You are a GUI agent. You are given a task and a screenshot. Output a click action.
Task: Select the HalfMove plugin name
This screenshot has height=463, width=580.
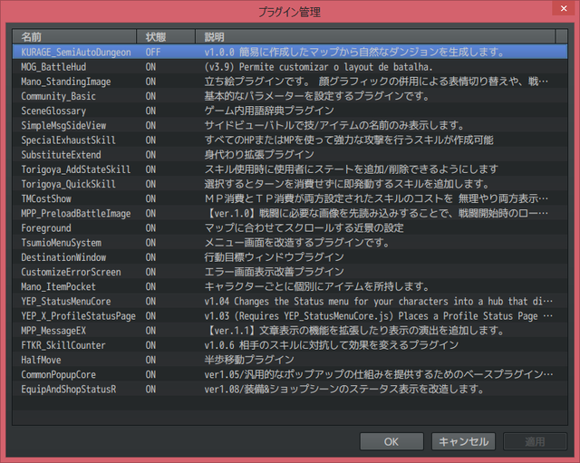coord(41,360)
